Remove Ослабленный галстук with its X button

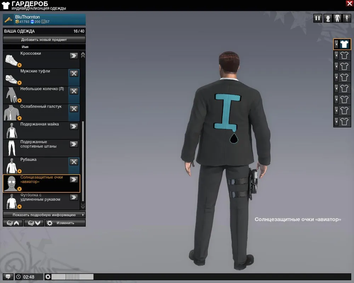pos(74,109)
